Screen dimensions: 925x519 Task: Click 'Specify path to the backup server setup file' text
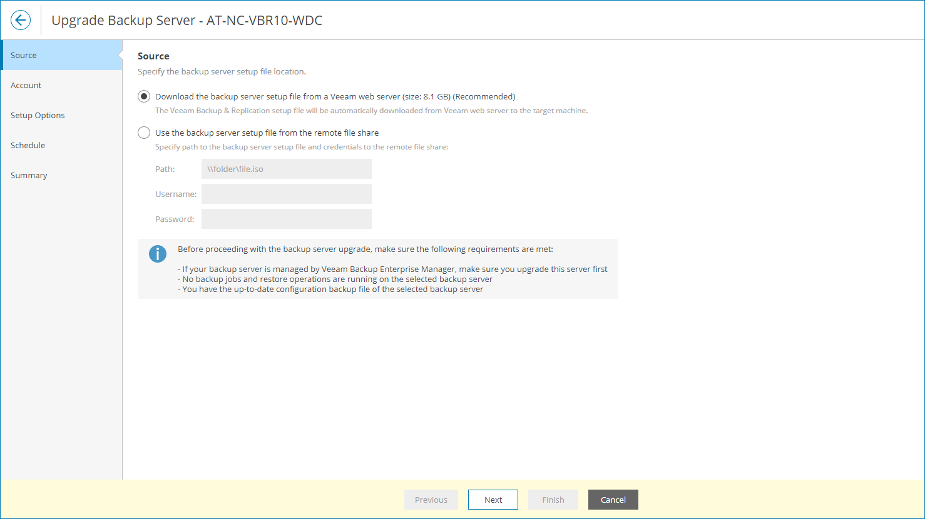[x=302, y=147]
